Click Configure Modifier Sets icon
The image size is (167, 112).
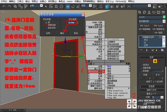[163, 50]
